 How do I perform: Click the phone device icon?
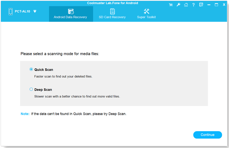pyautogui.click(x=11, y=11)
